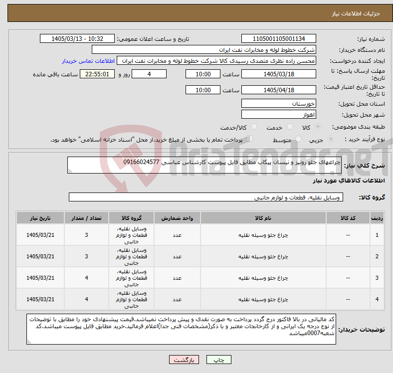Click quantity 3 in row 2
393x373 pixels.
[x=86, y=256]
